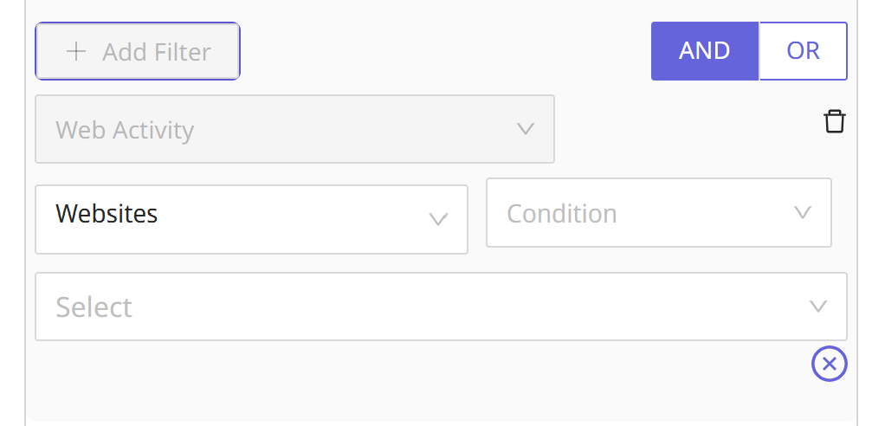The width and height of the screenshot is (885, 426).
Task: Click the "Condition" placeholder text
Action: point(562,214)
